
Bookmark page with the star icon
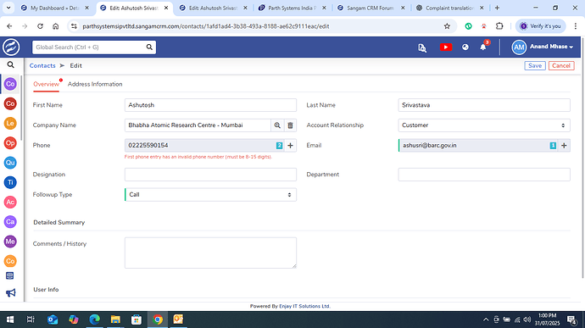[447, 26]
